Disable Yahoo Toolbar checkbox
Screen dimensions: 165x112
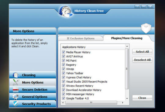click(63, 73)
